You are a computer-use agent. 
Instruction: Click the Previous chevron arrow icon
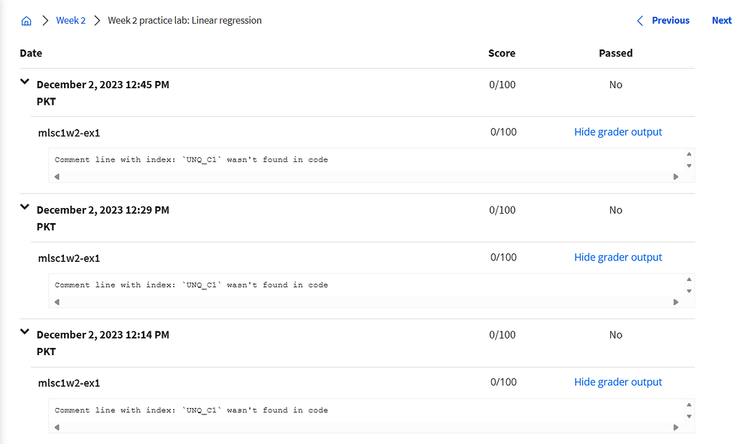point(640,21)
